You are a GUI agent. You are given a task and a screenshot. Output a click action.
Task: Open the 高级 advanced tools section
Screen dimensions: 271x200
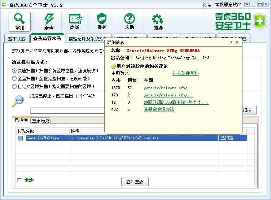75,22
